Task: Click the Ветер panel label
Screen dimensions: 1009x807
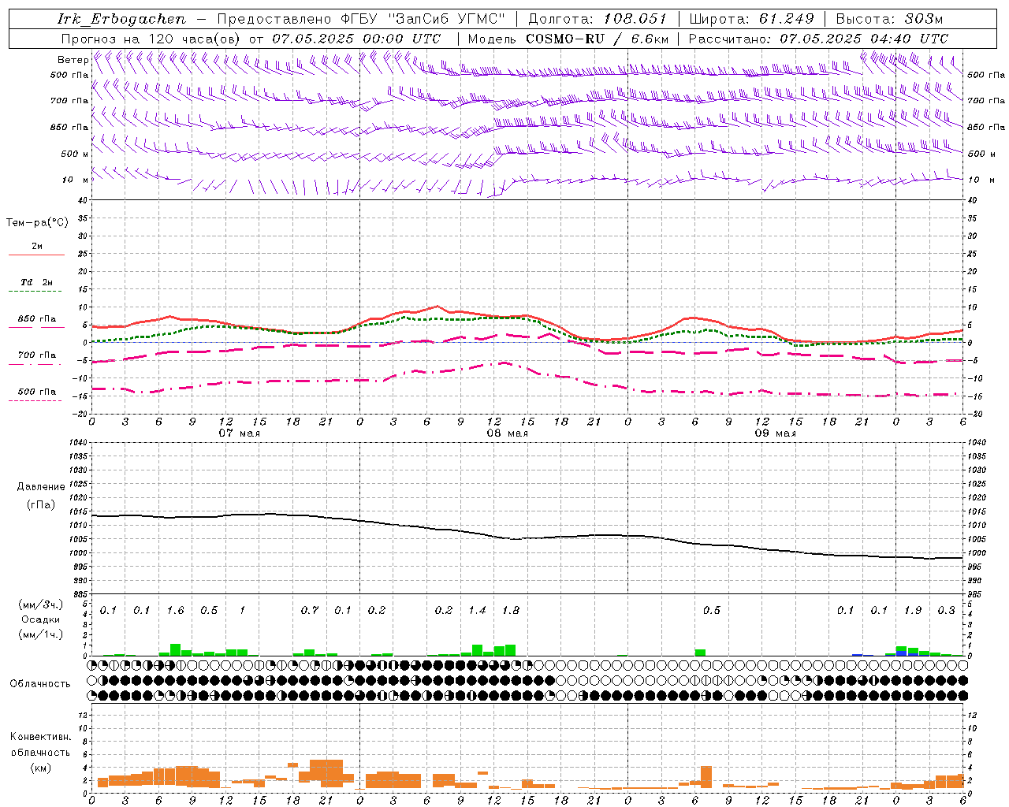Action: 73,60
